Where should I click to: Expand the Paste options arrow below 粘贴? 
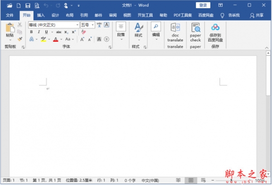10,40
